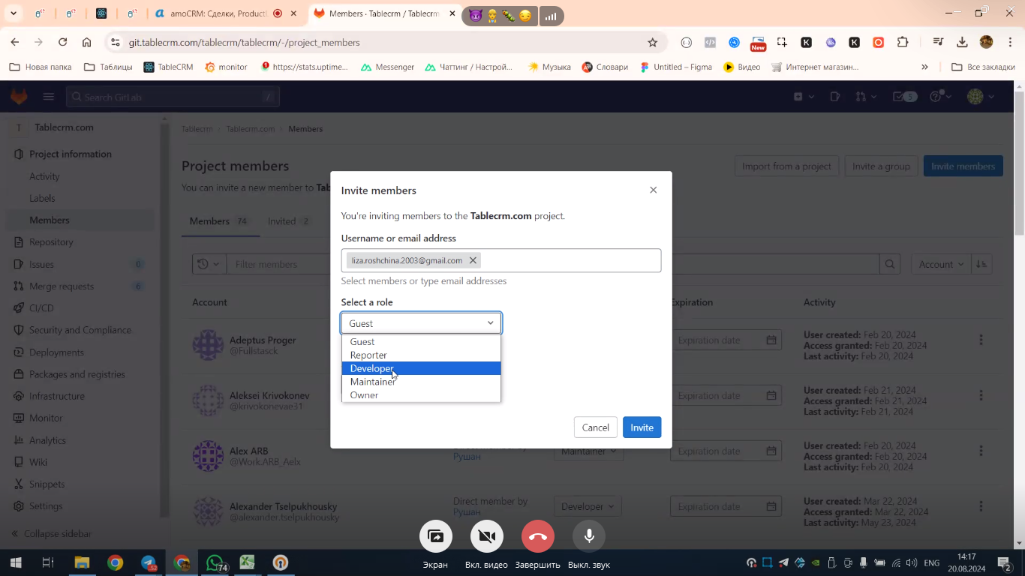End the call with red hang-up button

[x=538, y=536]
